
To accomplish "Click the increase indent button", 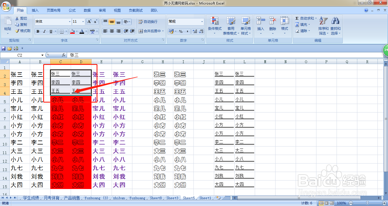I will coord(132,31).
